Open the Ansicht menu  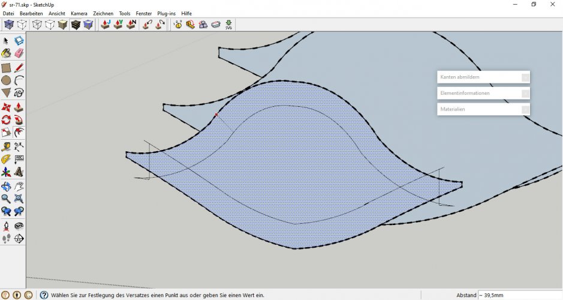[x=57, y=13]
